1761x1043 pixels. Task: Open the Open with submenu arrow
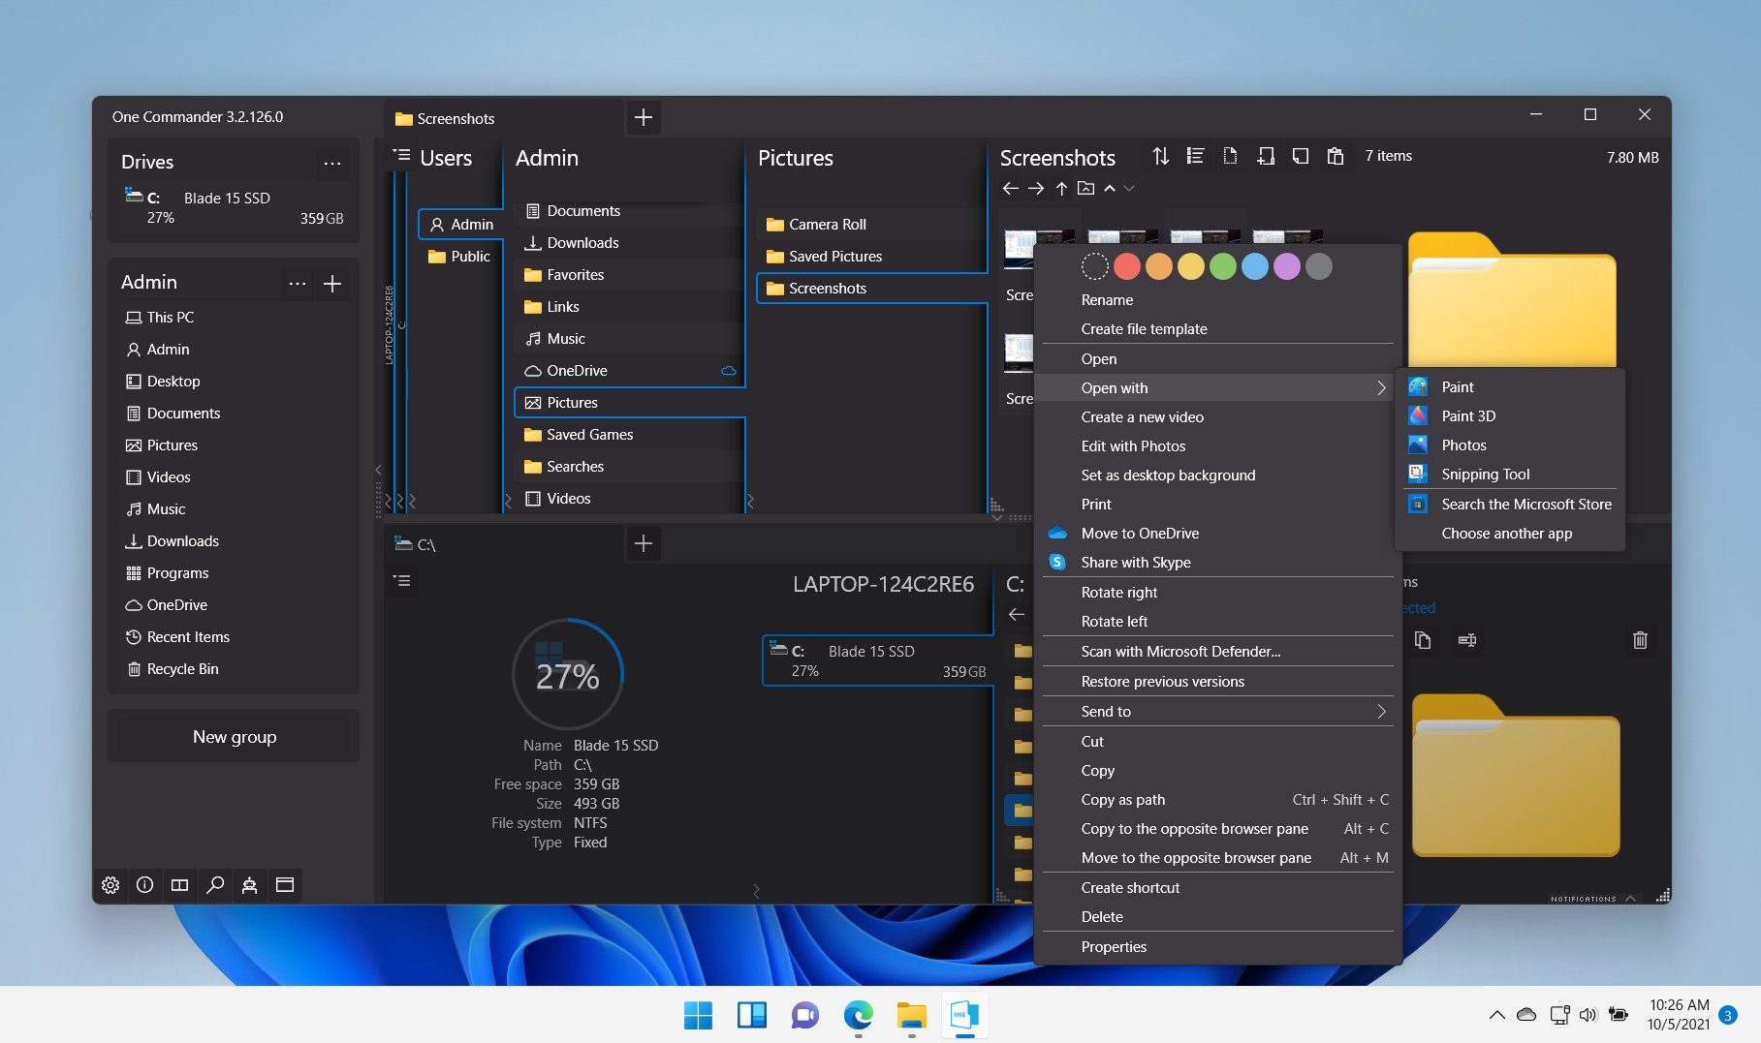(1380, 387)
